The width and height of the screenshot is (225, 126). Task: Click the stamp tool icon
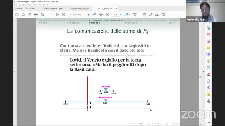[163, 15]
